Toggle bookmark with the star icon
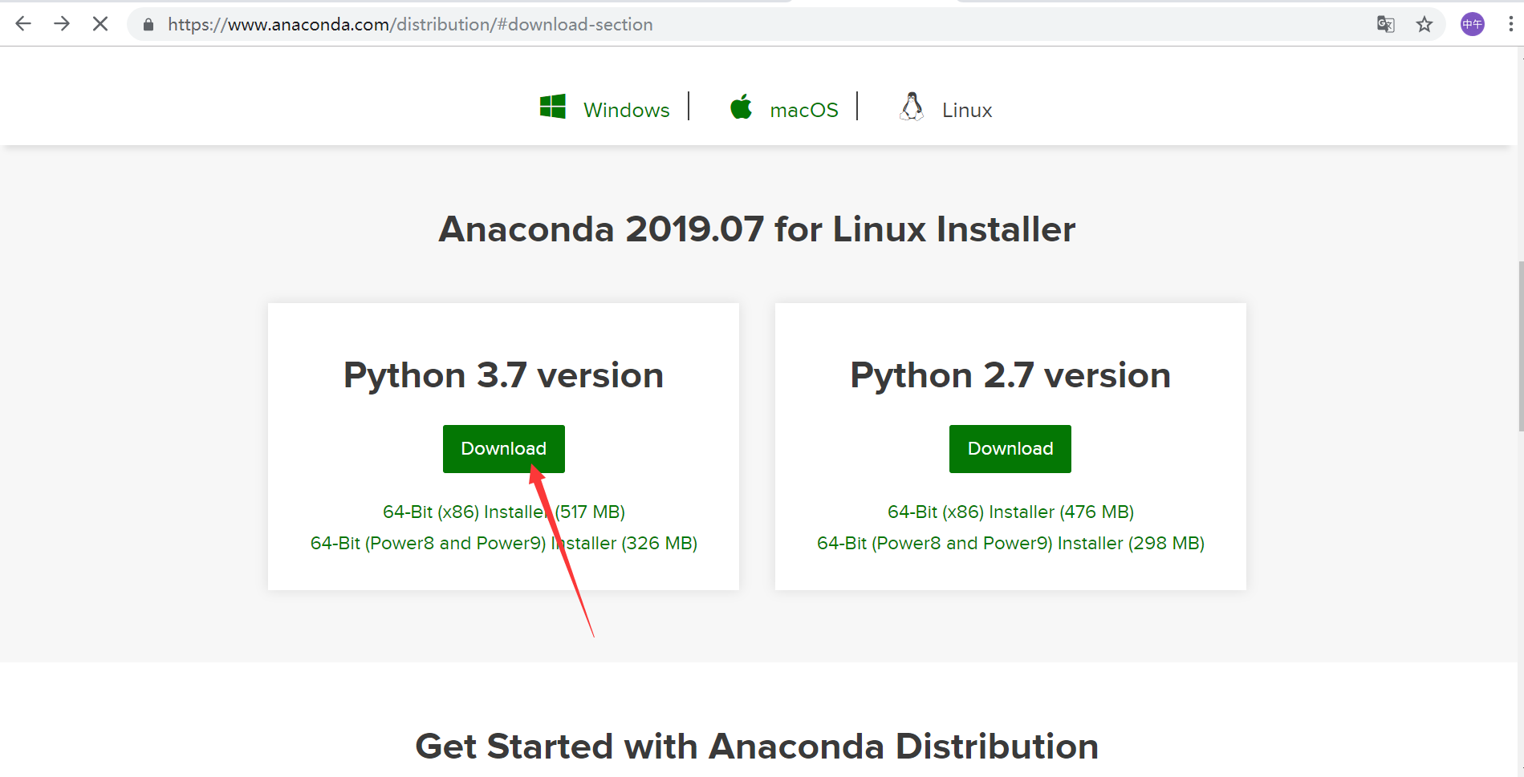This screenshot has width=1524, height=777. (x=1424, y=24)
